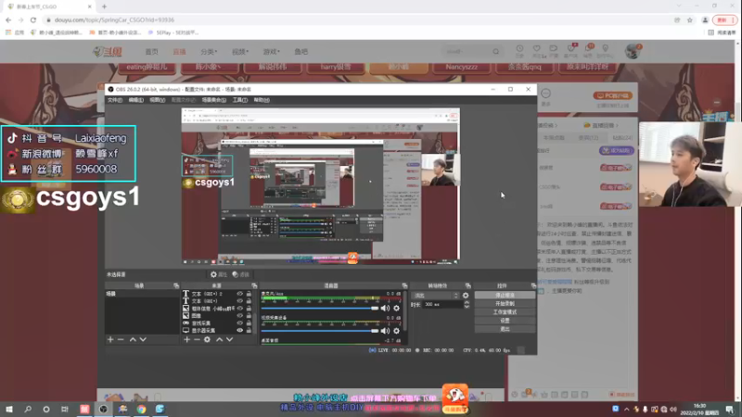Click the remove scene minus icon in OBS
This screenshot has width=742, height=417.
pyautogui.click(x=121, y=339)
